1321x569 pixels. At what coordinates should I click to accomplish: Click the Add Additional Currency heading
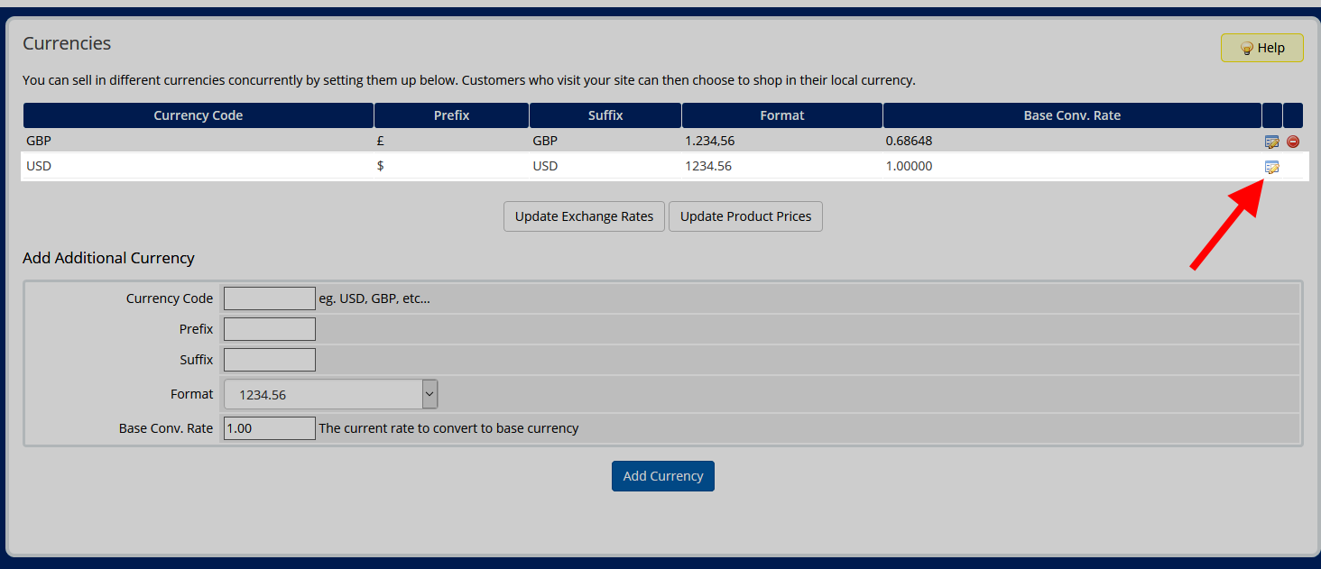108,258
